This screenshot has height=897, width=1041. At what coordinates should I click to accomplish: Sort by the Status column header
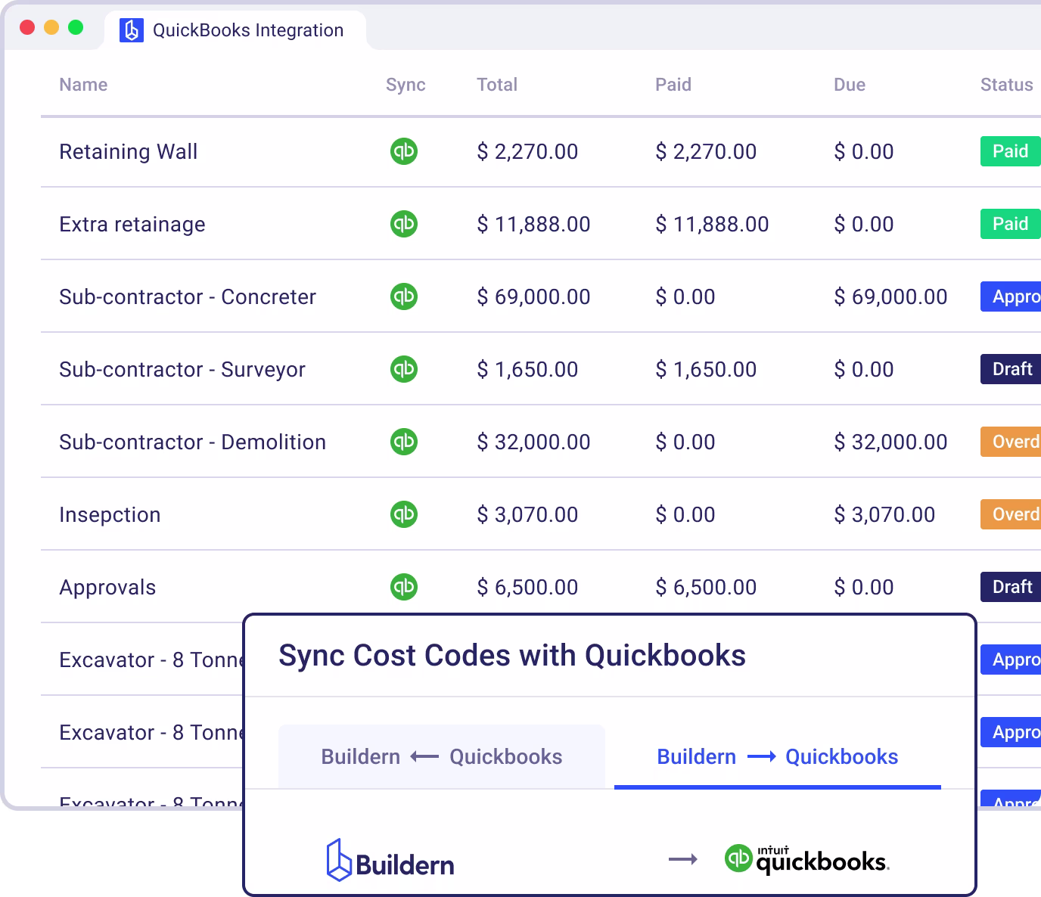(1007, 85)
